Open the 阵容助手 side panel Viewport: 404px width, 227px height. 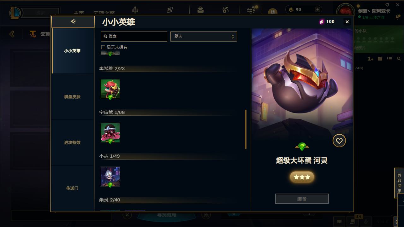click(x=399, y=183)
